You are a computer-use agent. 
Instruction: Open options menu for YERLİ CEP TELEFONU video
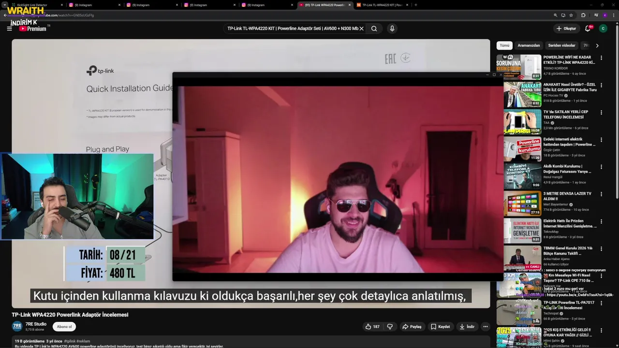602,112
